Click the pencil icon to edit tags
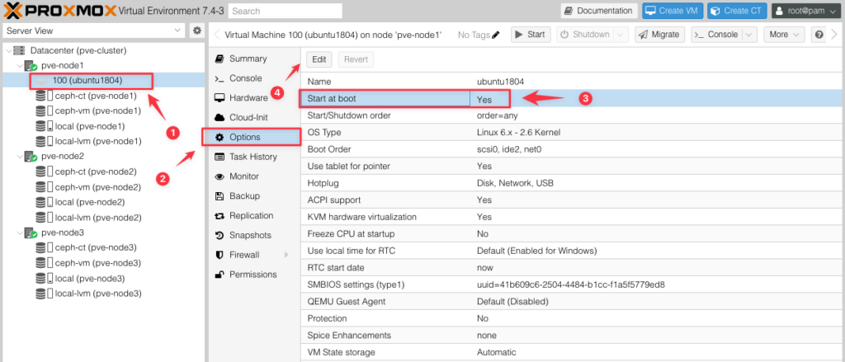This screenshot has height=362, width=845. coord(496,35)
